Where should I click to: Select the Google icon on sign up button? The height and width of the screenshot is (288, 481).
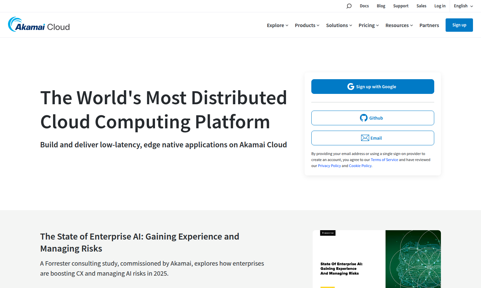point(350,86)
